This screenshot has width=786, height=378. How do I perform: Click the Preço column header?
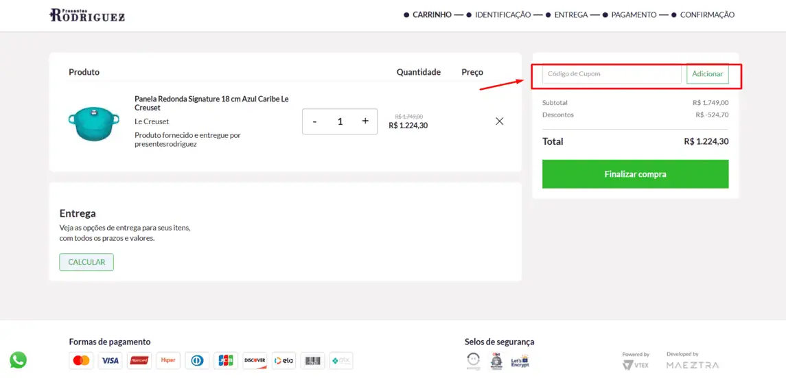(472, 72)
